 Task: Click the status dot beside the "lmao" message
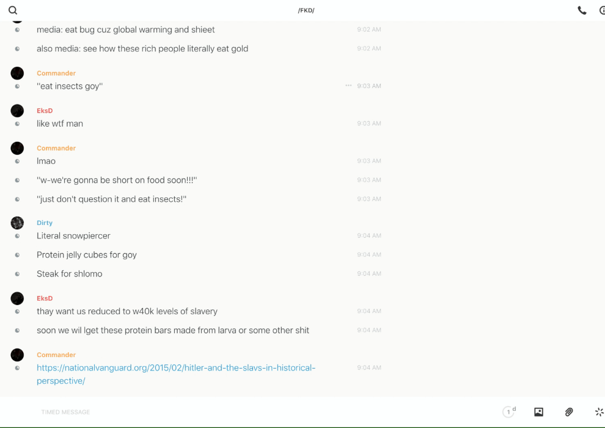click(x=17, y=161)
